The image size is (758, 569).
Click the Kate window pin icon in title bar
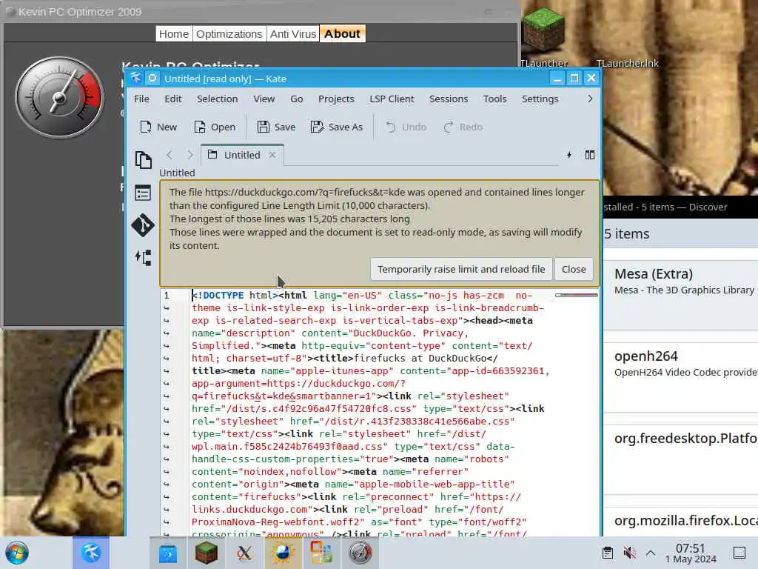[x=152, y=79]
